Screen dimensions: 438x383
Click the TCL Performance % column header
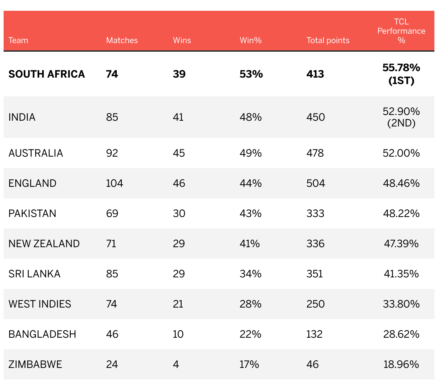[401, 31]
